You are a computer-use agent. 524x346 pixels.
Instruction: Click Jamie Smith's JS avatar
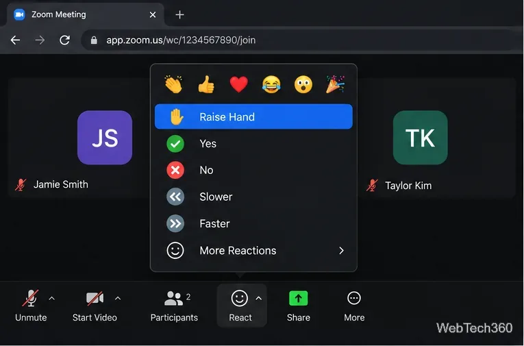[105, 138]
